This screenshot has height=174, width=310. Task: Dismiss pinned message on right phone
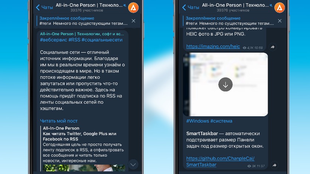280,21
